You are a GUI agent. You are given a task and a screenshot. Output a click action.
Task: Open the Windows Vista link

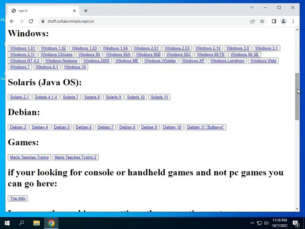[x=263, y=61]
